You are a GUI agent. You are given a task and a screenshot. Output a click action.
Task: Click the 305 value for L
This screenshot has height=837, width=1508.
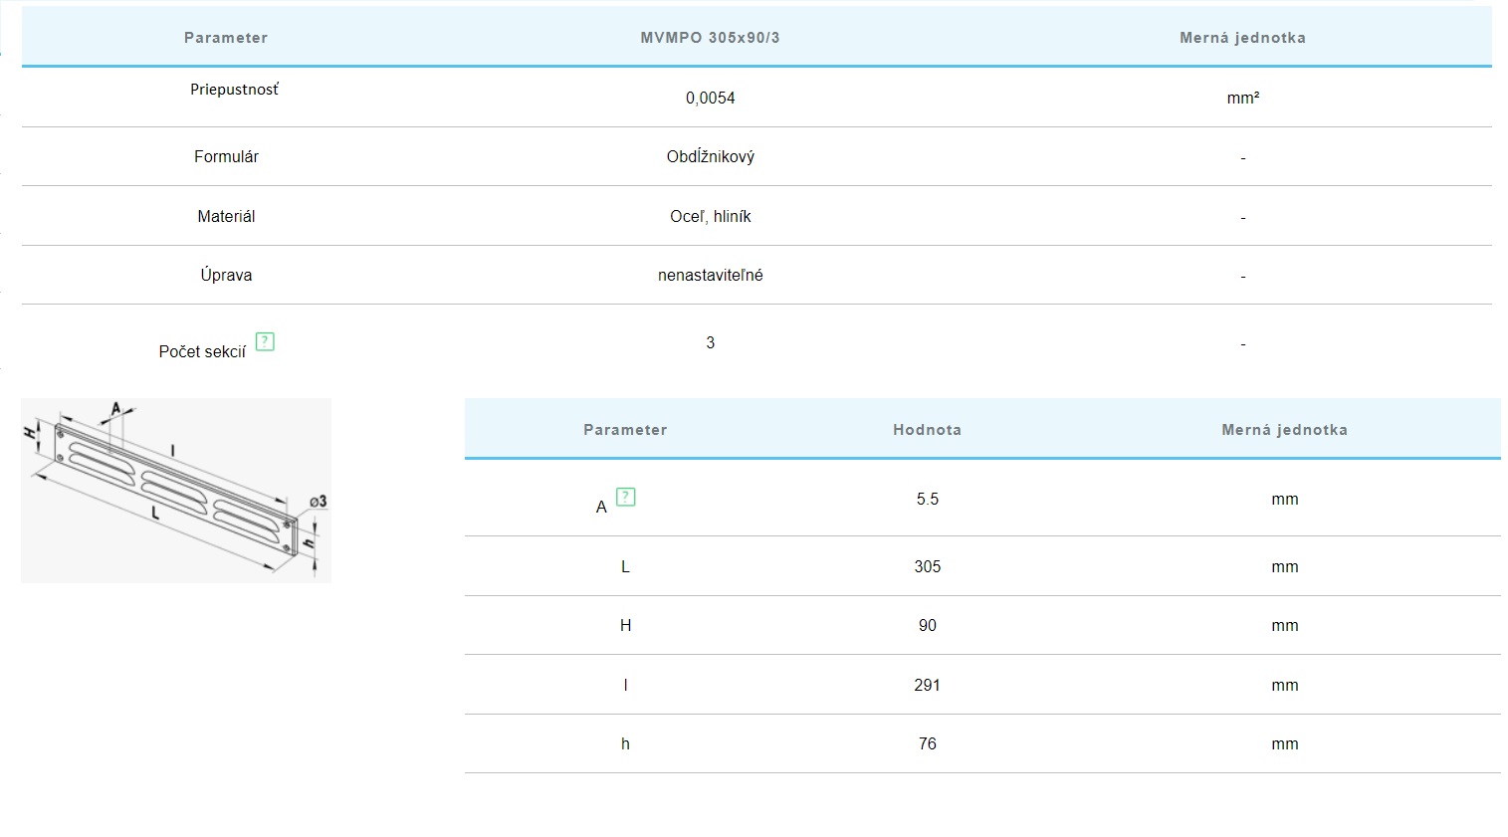(x=927, y=566)
